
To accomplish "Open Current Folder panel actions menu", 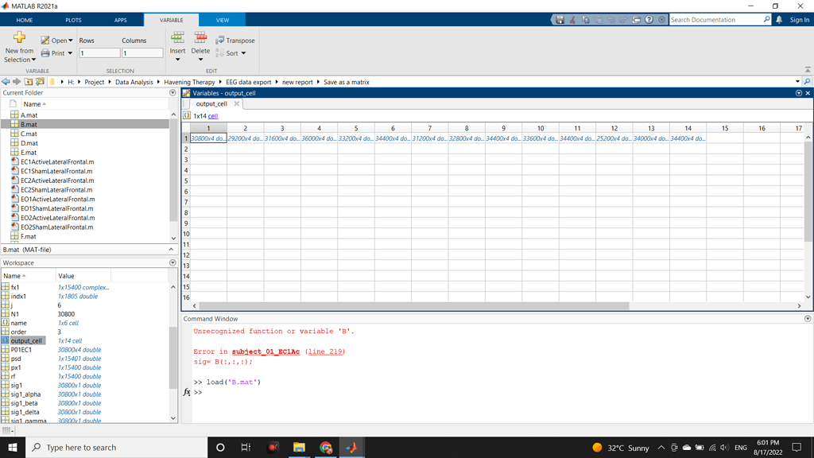I will pyautogui.click(x=172, y=93).
